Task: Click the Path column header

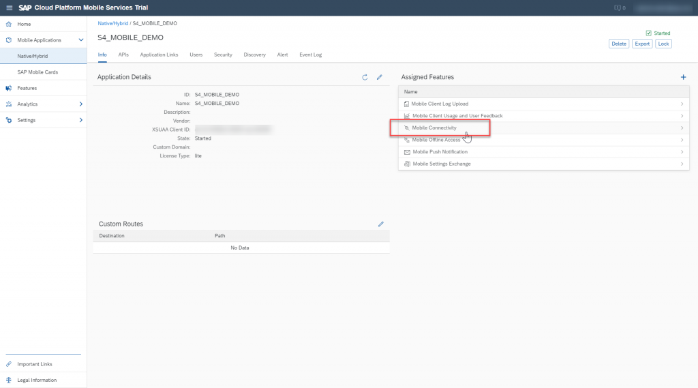Action: (220, 236)
